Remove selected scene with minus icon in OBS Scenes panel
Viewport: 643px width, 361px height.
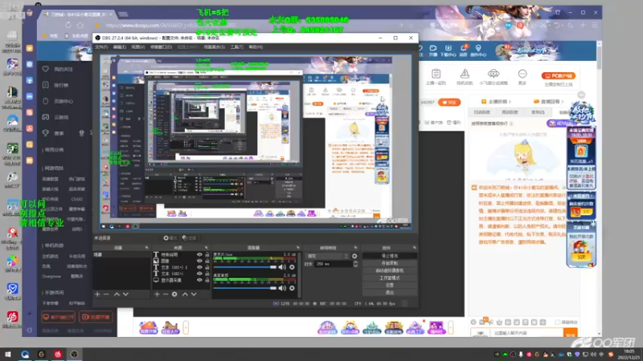pos(106,294)
